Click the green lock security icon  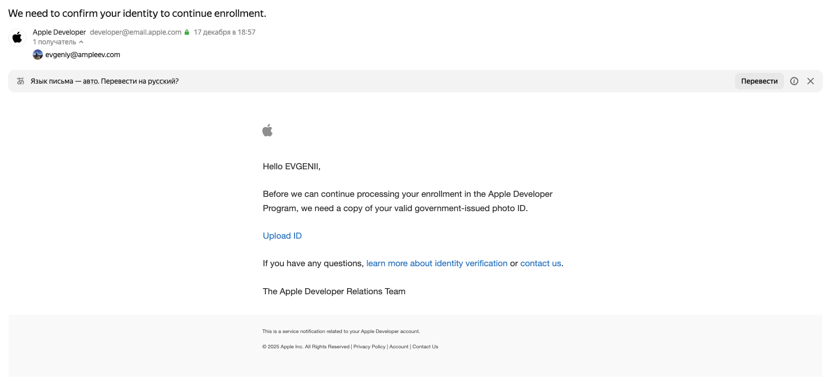(187, 32)
